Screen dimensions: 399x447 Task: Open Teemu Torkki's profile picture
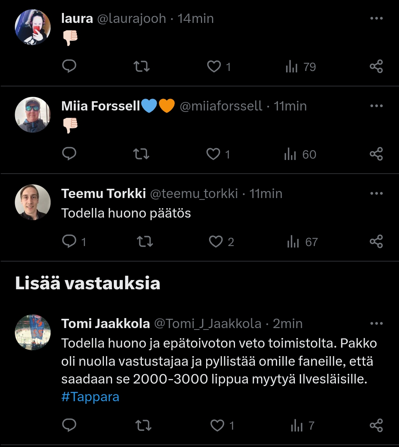click(33, 202)
